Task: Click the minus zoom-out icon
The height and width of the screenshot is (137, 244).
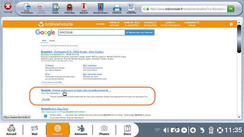Action: click(x=184, y=130)
